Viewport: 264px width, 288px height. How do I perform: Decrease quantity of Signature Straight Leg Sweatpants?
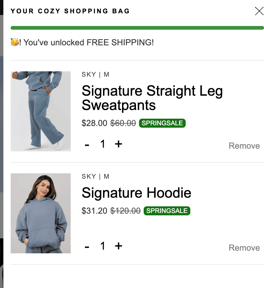pyautogui.click(x=87, y=144)
